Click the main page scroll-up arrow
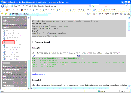This screenshot has width=131, height=93. click(129, 18)
